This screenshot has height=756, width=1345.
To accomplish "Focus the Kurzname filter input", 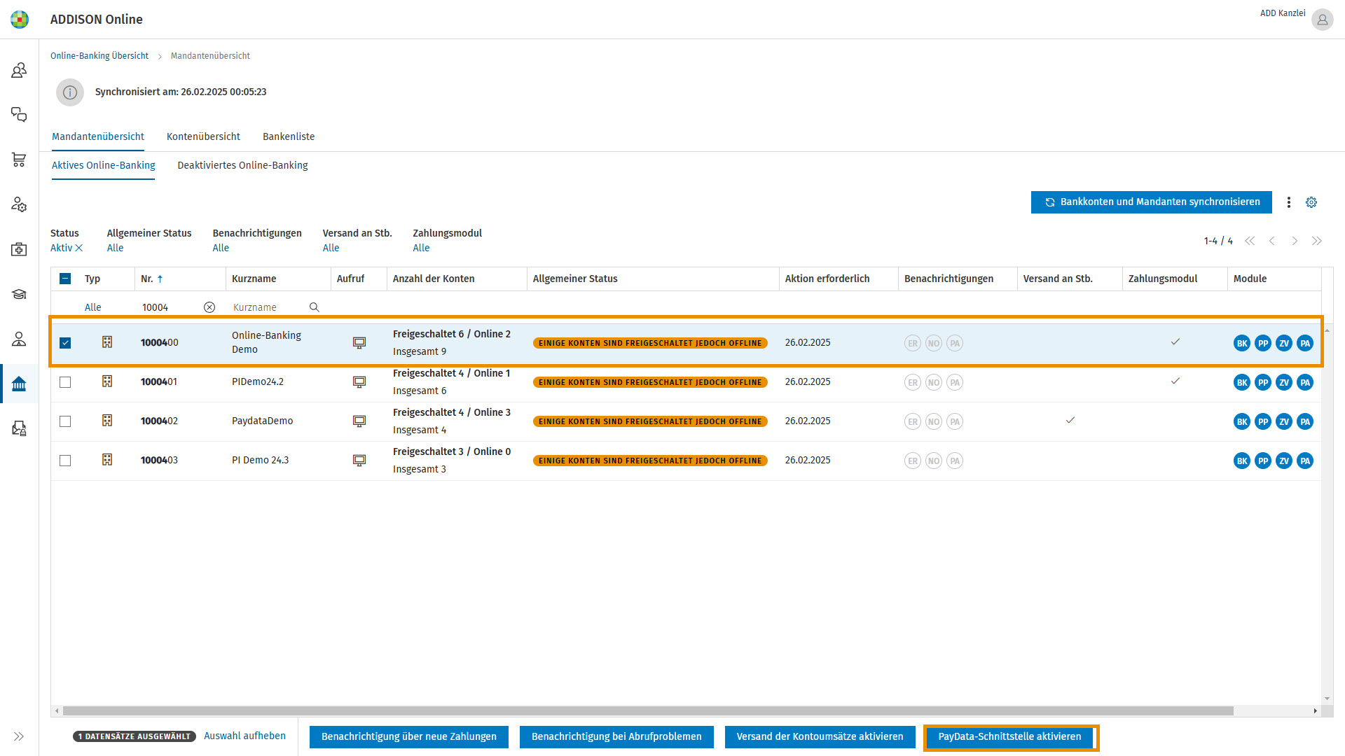I will tap(270, 307).
